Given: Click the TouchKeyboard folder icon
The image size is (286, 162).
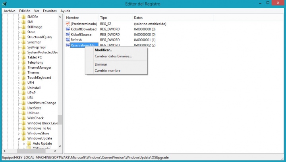Looking at the screenshot, I should pyautogui.click(x=24, y=78).
